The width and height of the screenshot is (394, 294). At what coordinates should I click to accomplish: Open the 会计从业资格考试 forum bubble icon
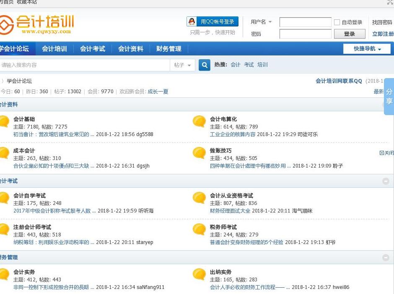tap(199, 198)
